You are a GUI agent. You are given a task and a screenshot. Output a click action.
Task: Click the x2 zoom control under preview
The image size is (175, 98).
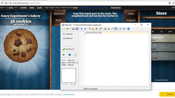point(66,84)
